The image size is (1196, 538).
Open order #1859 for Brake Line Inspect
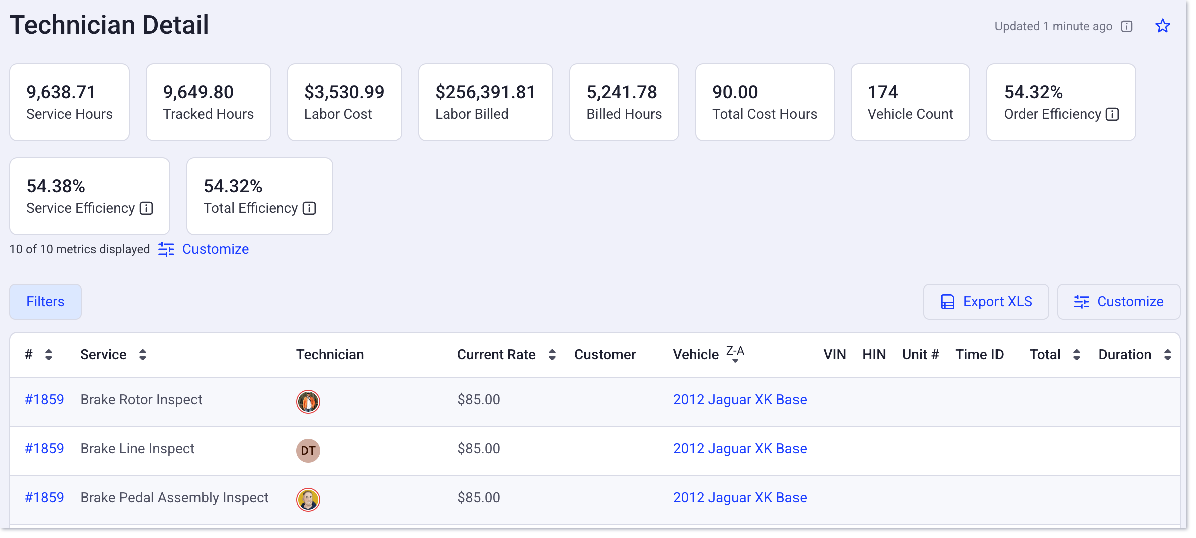point(45,449)
